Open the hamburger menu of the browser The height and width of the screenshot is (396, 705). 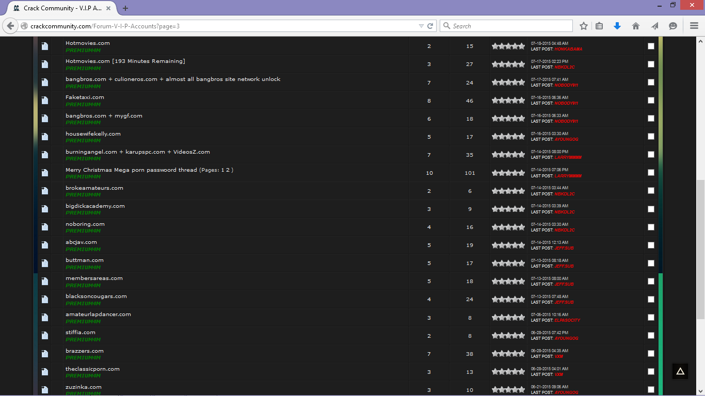pos(694,26)
